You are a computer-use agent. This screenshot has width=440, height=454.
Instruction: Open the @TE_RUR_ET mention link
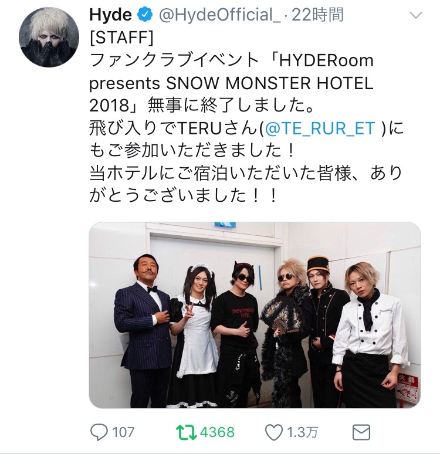point(320,128)
